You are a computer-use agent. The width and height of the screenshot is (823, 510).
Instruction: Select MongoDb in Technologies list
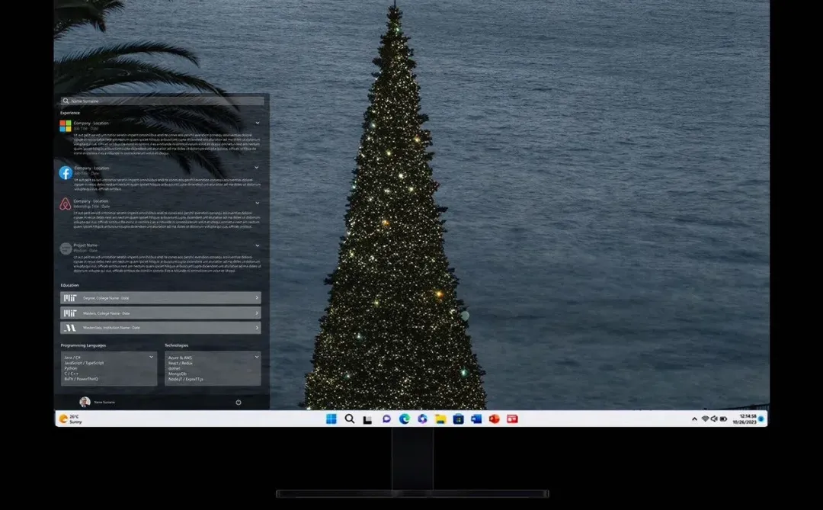point(178,374)
